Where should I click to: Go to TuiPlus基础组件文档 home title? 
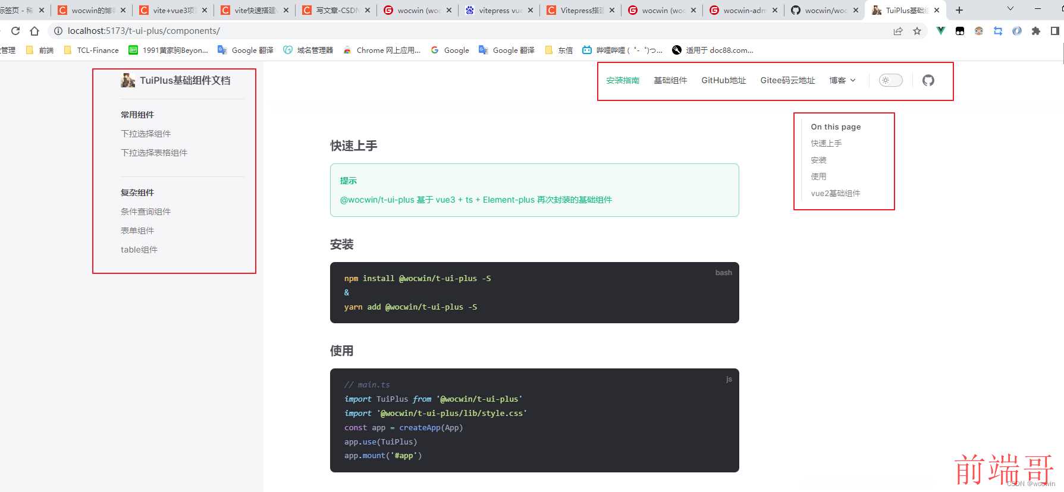(185, 80)
